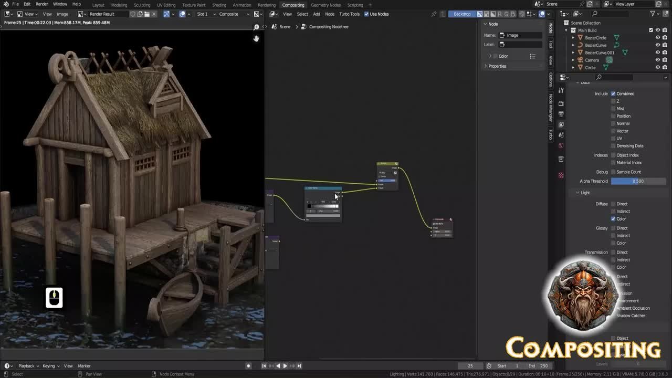Click the Blender logo icon
This screenshot has height=378, width=672.
click(x=6, y=4)
